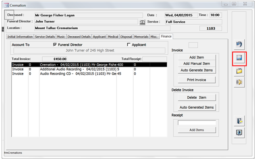Click the Add Manual Item button
255x159 pixels.
tap(197, 64)
